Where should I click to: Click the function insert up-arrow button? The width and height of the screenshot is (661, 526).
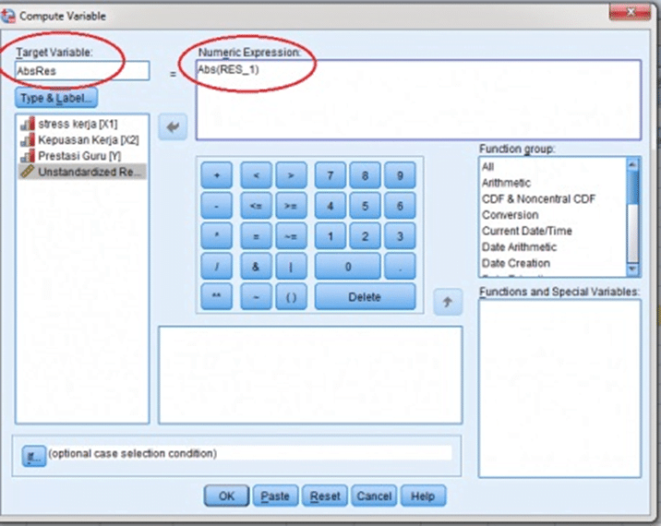coord(448,302)
